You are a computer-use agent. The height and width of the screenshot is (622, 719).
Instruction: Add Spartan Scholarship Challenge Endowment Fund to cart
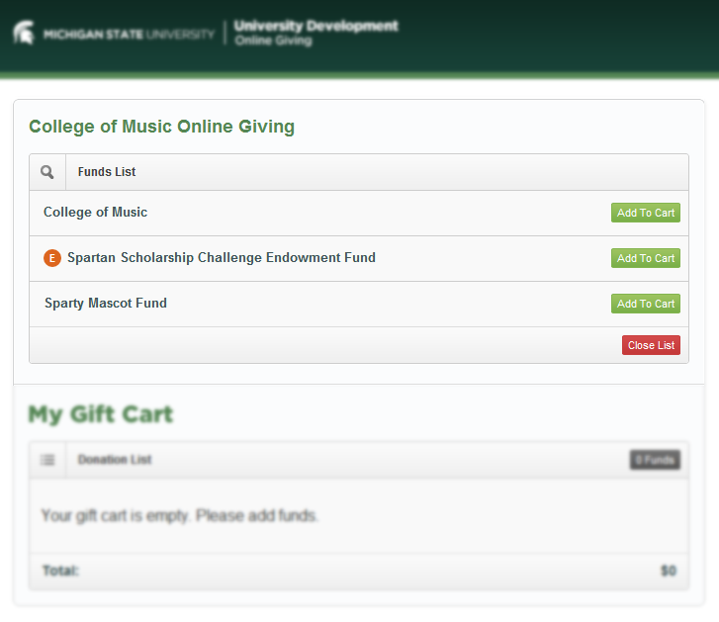coord(645,258)
